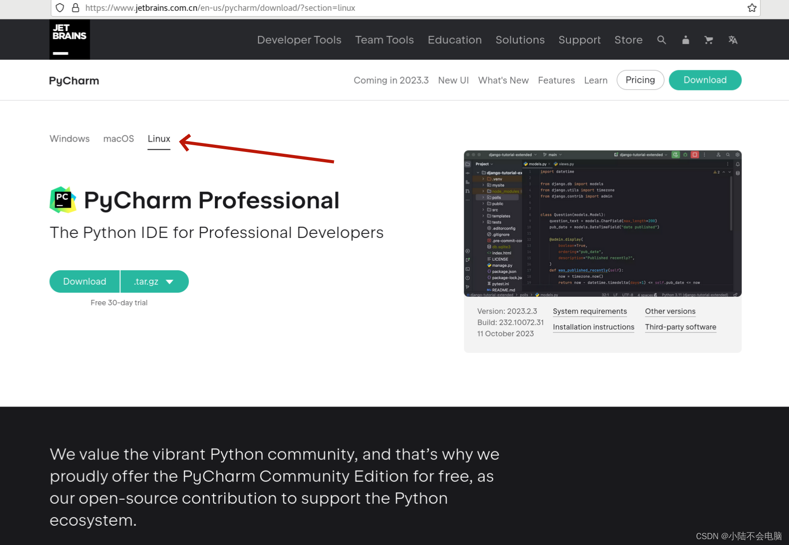Open the Solutions menu
The width and height of the screenshot is (789, 545).
click(520, 40)
